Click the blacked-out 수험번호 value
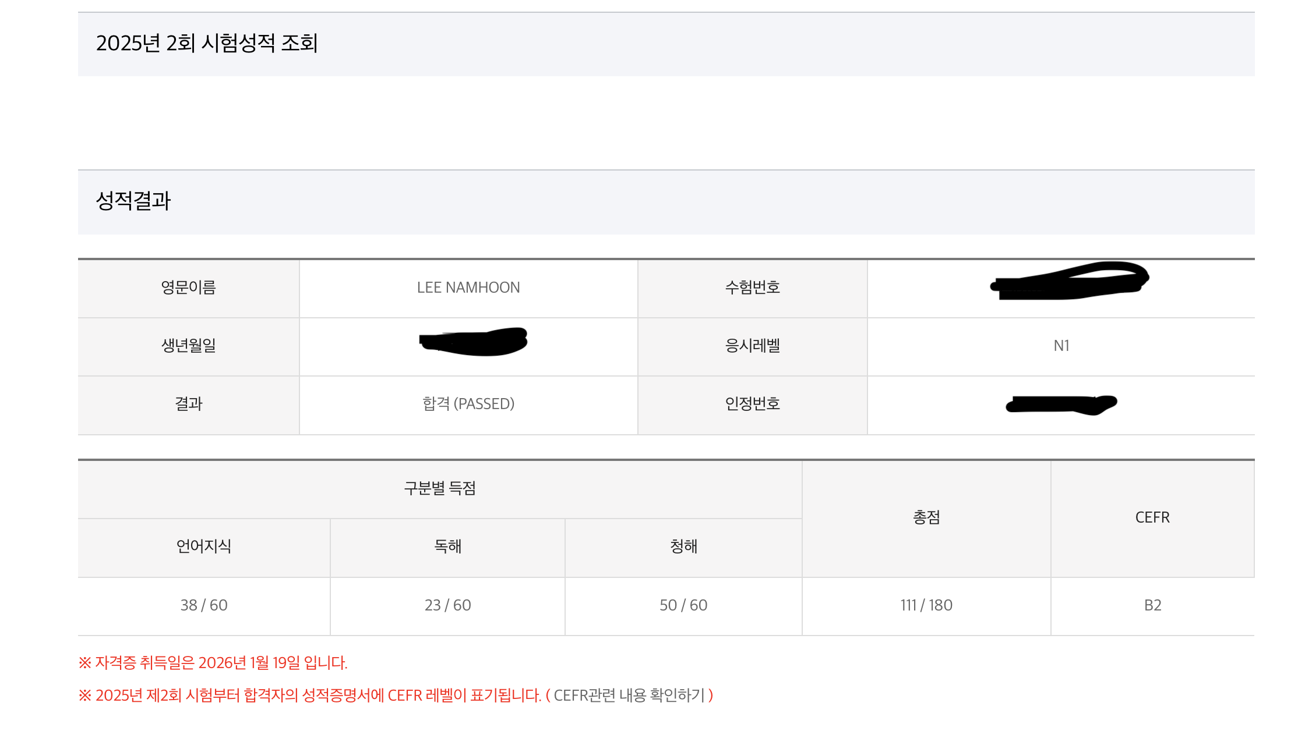This screenshot has height=731, width=1298. tap(1069, 282)
